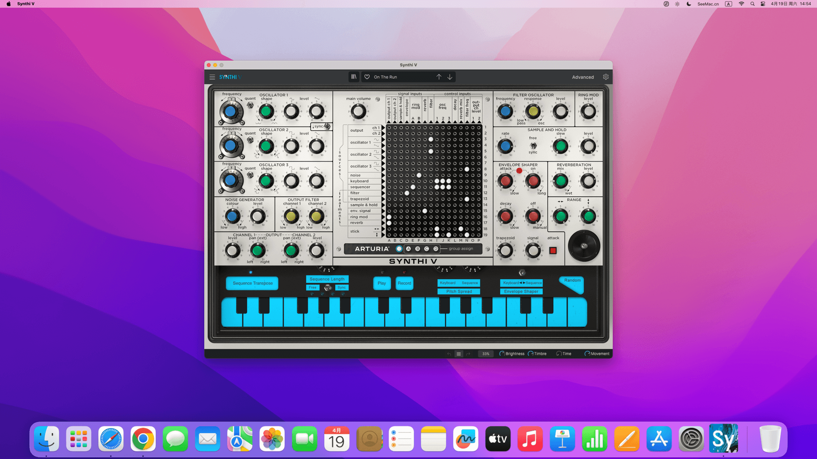Open Synthi V menu in menu bar
Image resolution: width=817 pixels, height=459 pixels.
(26, 4)
